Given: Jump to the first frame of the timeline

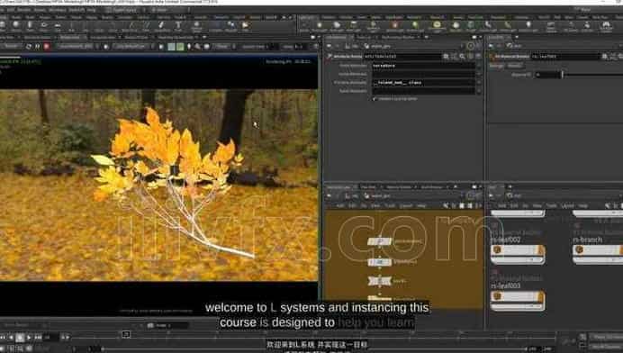Looking at the screenshot, I should coord(3,338).
